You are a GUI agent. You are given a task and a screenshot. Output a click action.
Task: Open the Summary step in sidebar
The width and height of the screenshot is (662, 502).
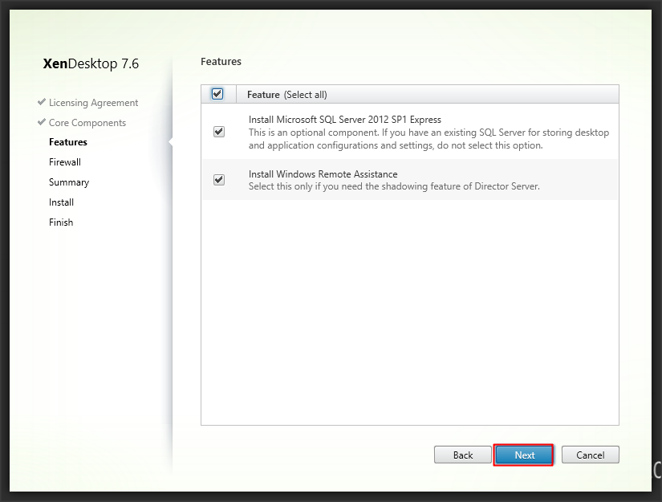click(69, 182)
